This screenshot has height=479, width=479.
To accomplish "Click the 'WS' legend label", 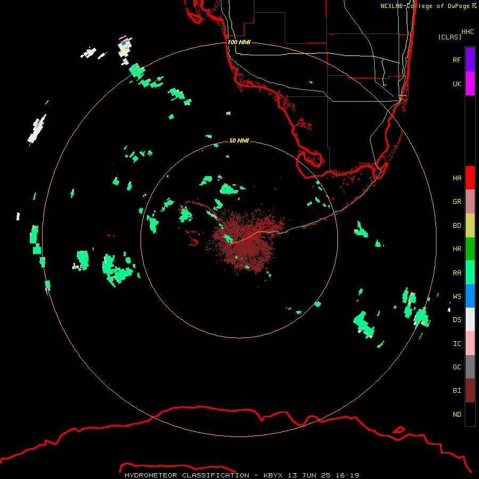I will 457,296.
